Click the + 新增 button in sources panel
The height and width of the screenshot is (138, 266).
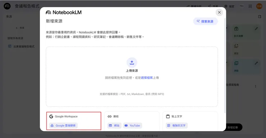[x=20, y=28]
